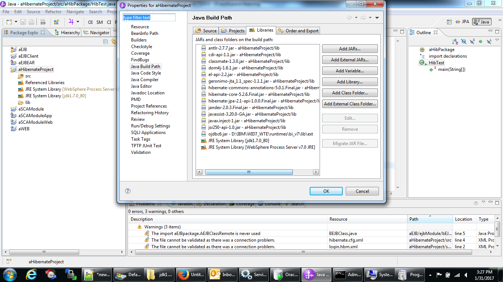Click the Add JARs... button
This screenshot has width=503, height=282.
pos(350,48)
